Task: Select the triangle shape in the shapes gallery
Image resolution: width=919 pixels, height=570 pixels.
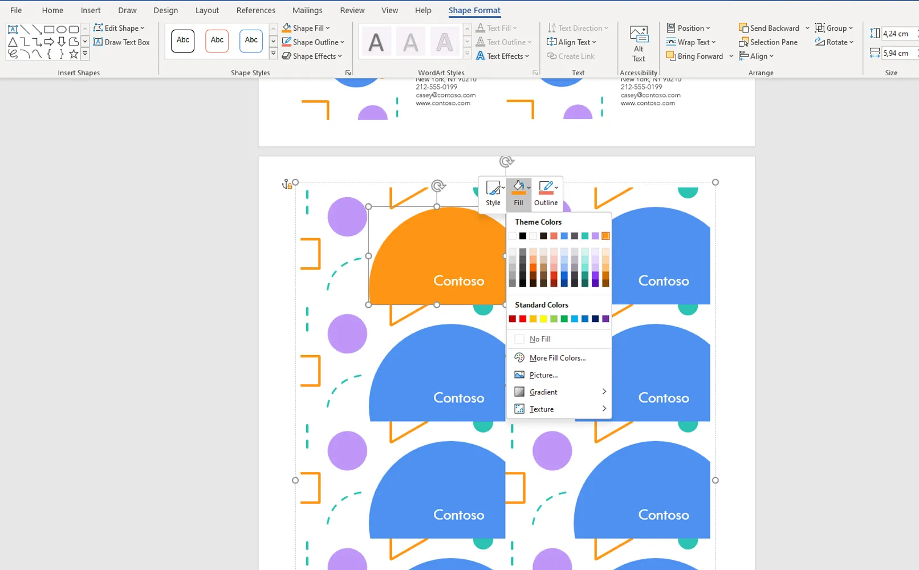Action: 13,42
